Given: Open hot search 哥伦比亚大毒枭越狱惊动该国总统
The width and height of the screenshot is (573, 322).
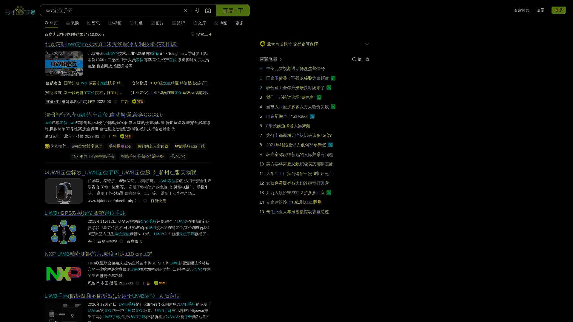Looking at the screenshot, I should point(298,212).
